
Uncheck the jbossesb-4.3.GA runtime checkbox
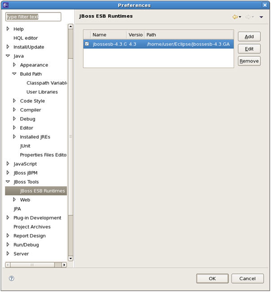(87, 44)
